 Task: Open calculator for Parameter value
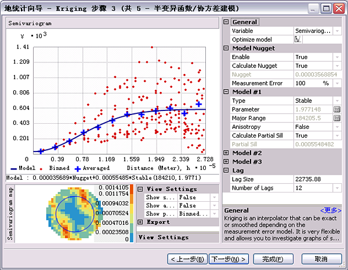(336, 109)
